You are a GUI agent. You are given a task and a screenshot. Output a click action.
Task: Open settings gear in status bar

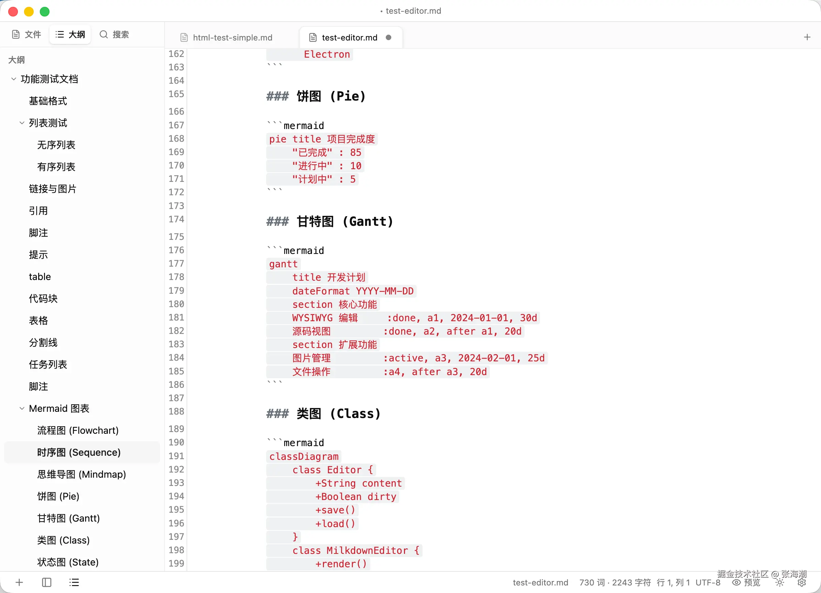(802, 582)
